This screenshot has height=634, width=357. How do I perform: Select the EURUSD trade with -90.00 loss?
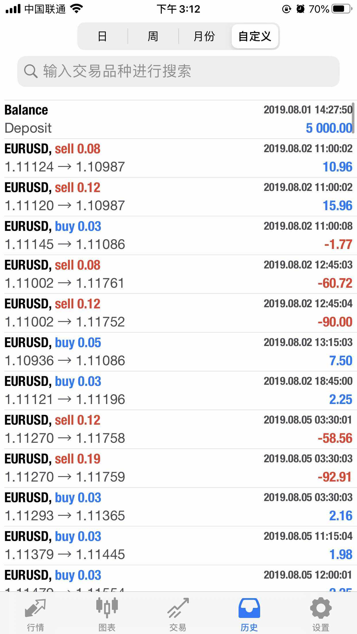(x=178, y=313)
